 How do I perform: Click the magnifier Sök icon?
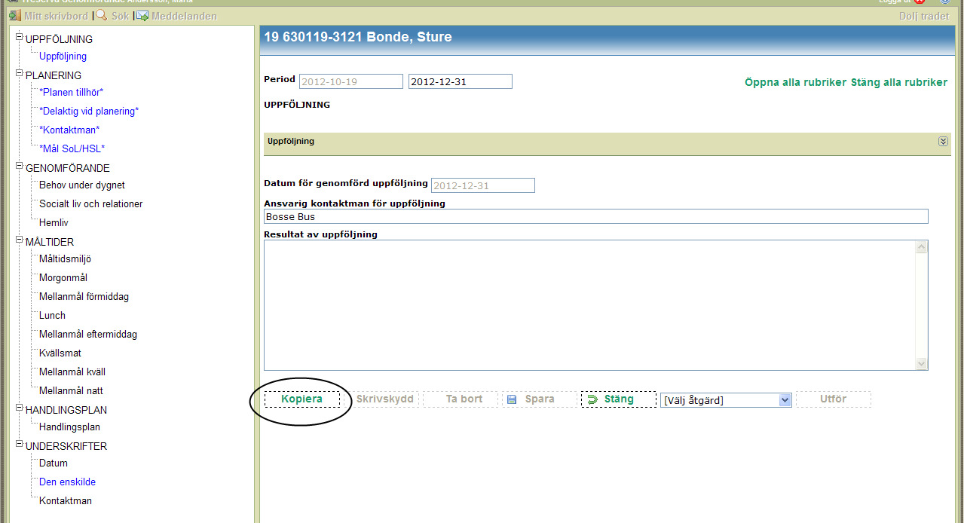(101, 16)
